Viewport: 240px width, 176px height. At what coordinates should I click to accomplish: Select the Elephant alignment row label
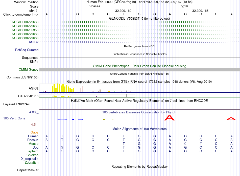[32, 151]
